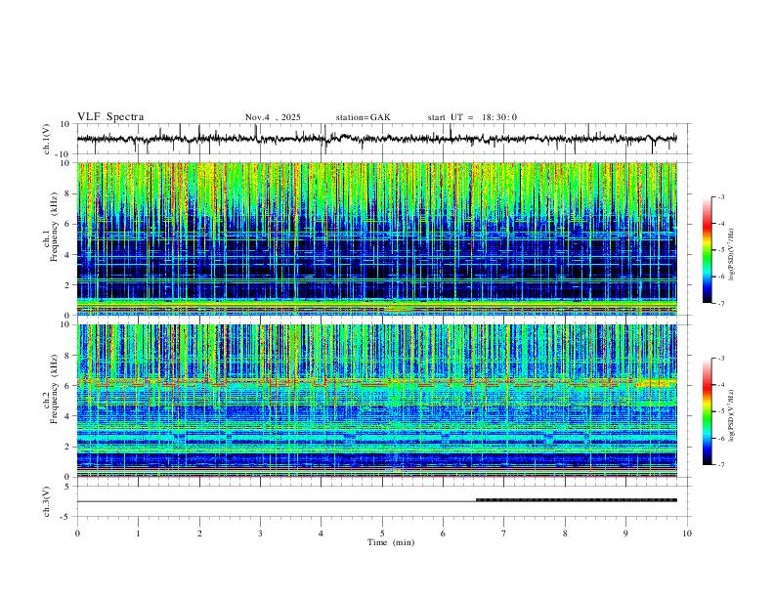The image size is (774, 598).
Task: Click the 'ch.3(V)' axis label
Action: [47, 501]
